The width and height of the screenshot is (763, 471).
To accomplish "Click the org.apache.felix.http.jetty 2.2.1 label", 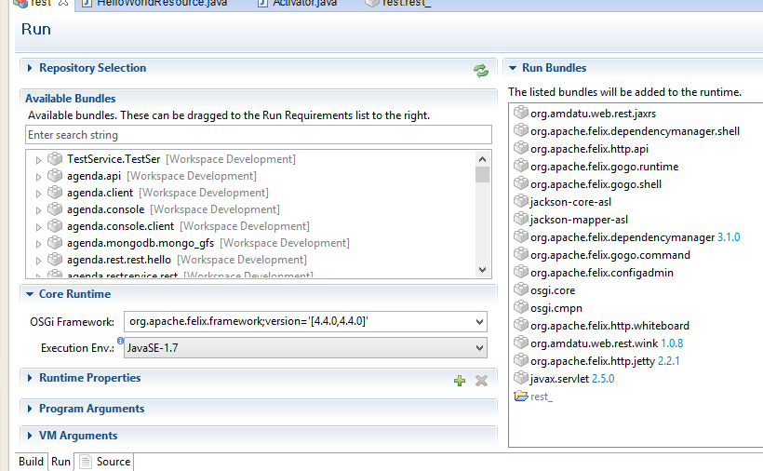I will 605,361.
